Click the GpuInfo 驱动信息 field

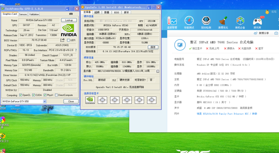pos(128,51)
